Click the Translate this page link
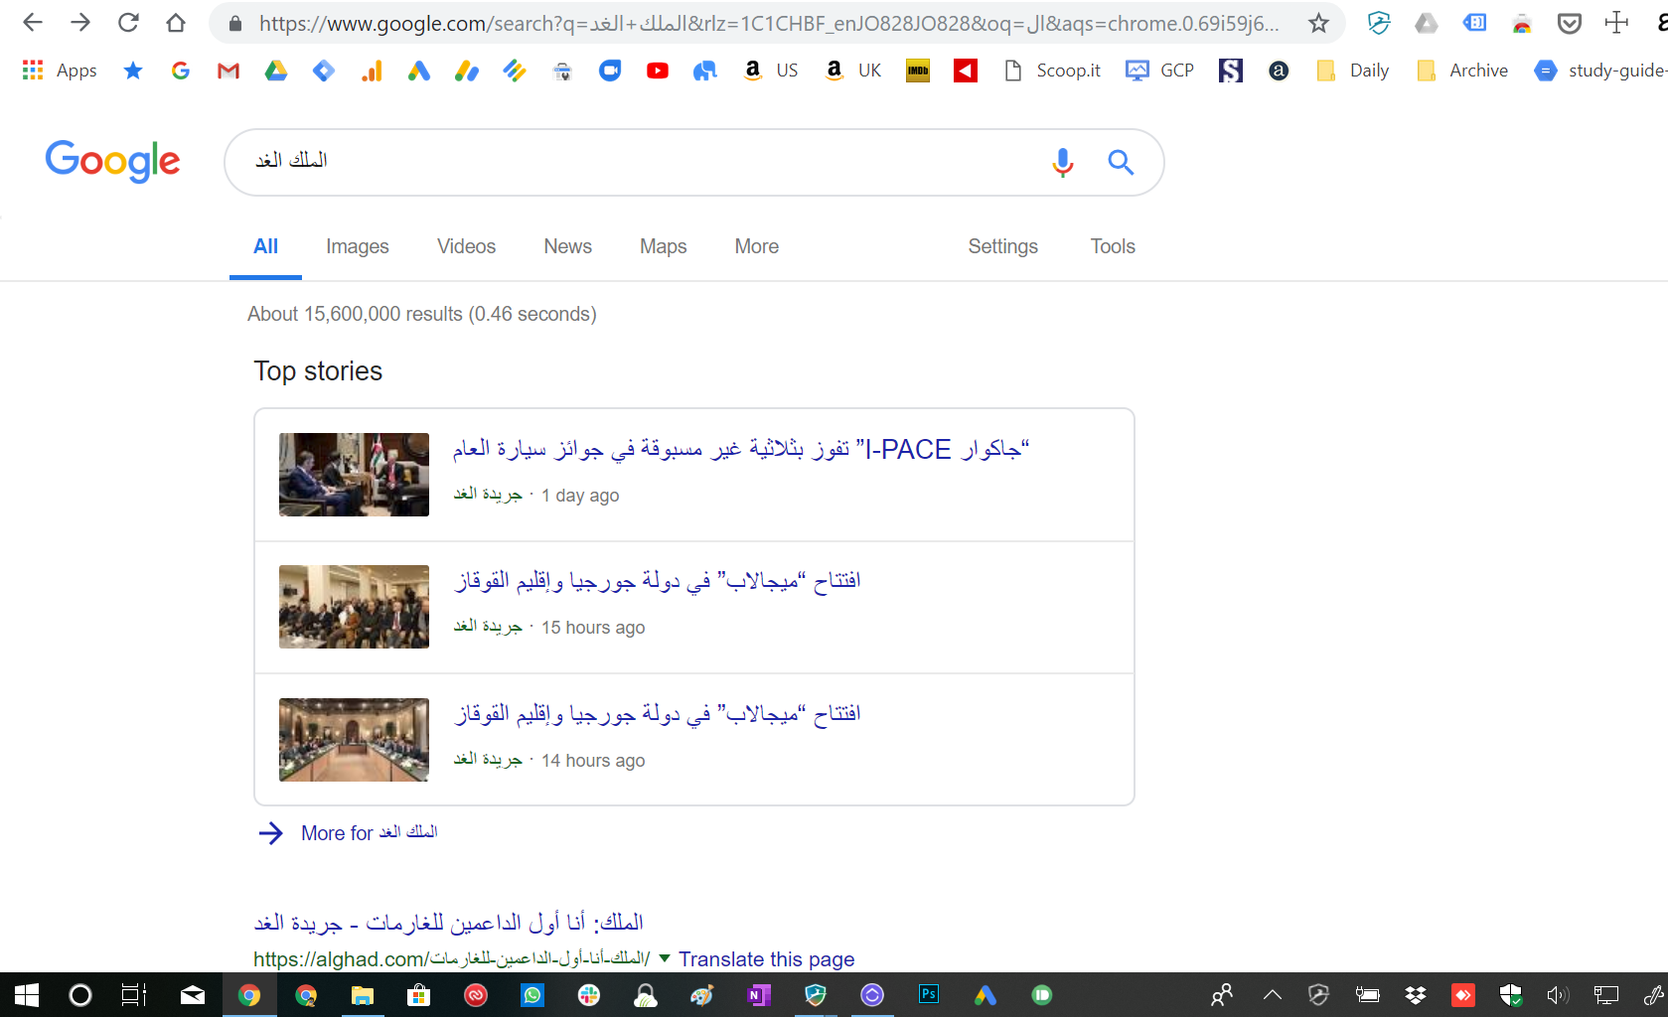This screenshot has height=1017, width=1668. [x=766, y=959]
